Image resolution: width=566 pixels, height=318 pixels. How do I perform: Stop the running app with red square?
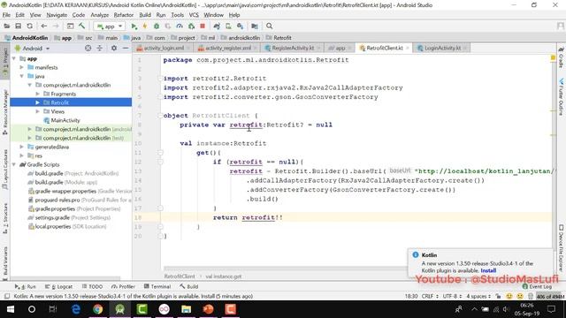tap(203, 26)
